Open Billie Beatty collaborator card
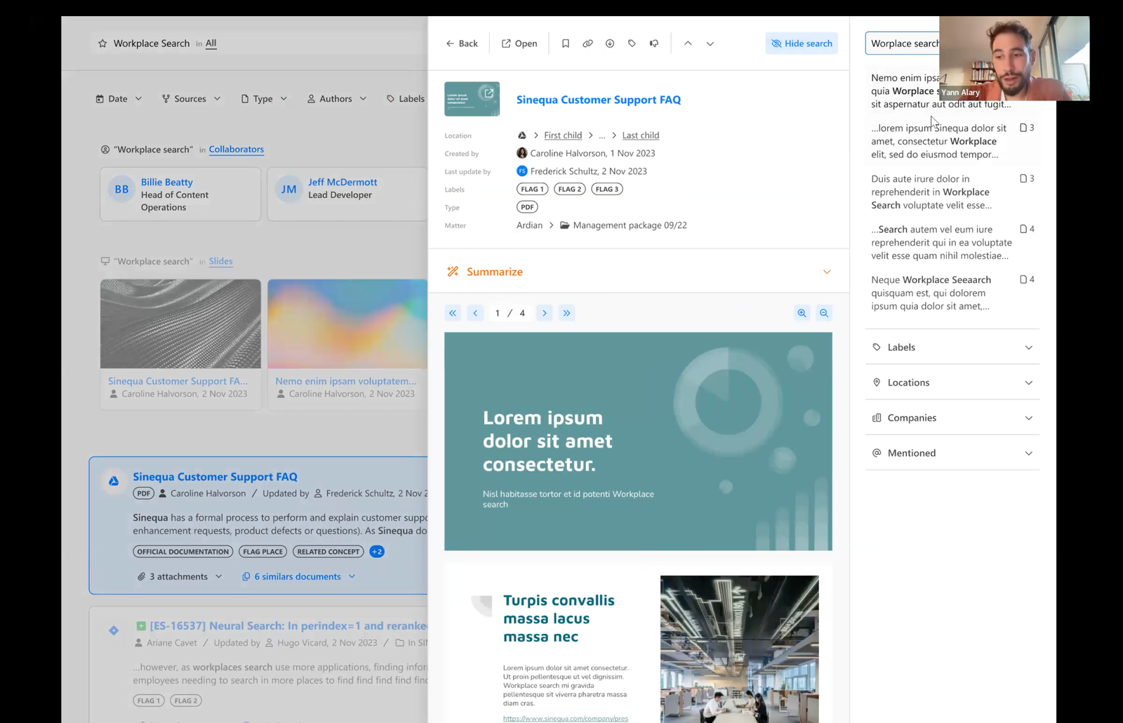 [180, 194]
